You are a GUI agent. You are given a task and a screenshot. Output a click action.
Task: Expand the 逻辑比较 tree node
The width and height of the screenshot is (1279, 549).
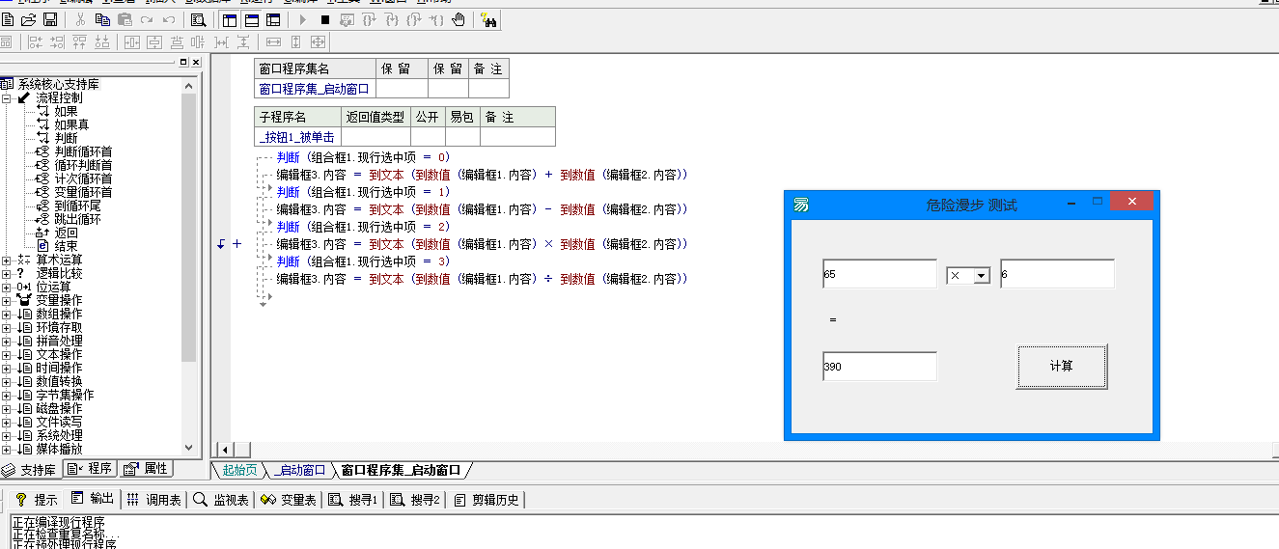(x=7, y=273)
